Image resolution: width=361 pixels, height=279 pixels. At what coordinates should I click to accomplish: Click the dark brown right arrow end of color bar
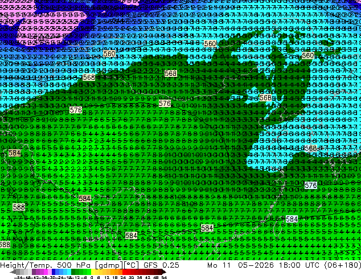point(164,272)
